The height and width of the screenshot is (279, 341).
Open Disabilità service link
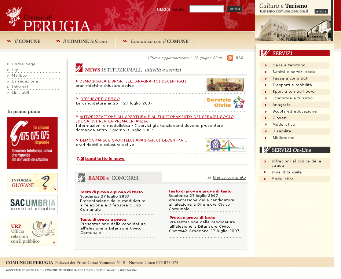coord(282,131)
